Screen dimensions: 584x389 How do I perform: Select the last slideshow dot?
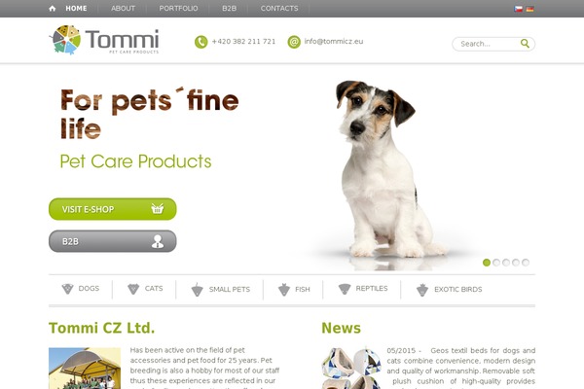[526, 263]
